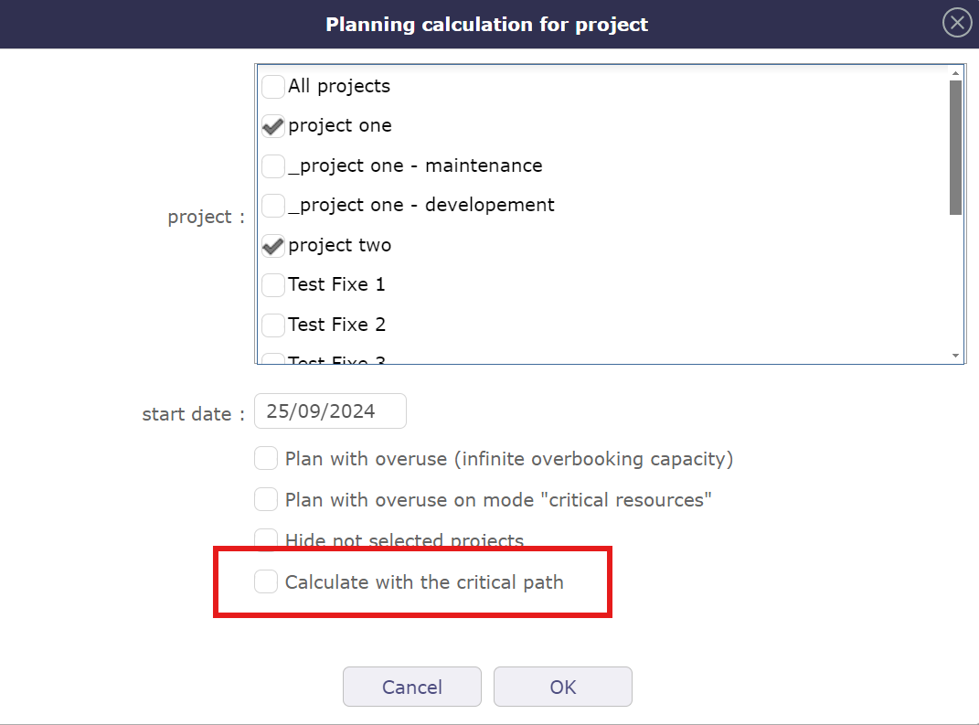Click the project one label text
The width and height of the screenshot is (979, 725).
click(x=339, y=125)
